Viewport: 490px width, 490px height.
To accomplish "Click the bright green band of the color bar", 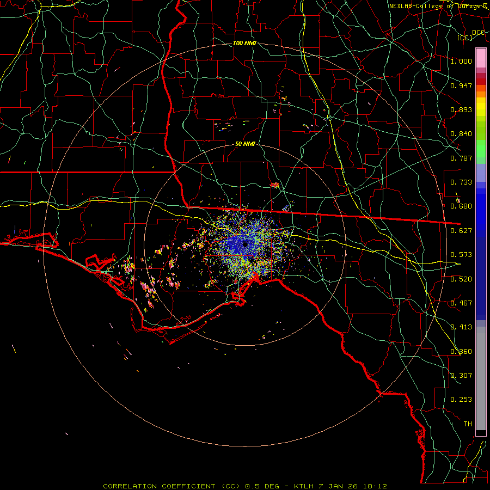I will [481, 149].
